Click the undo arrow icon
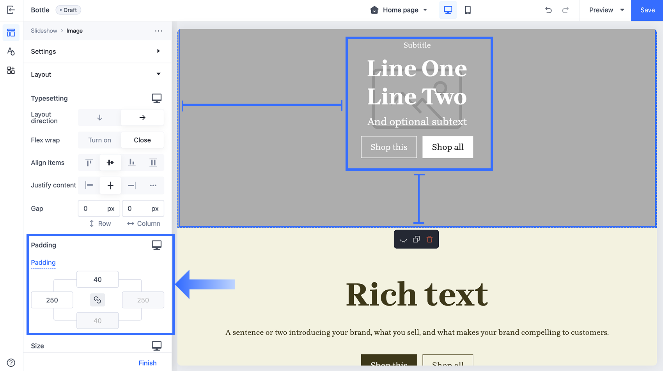This screenshot has width=663, height=371. (548, 10)
